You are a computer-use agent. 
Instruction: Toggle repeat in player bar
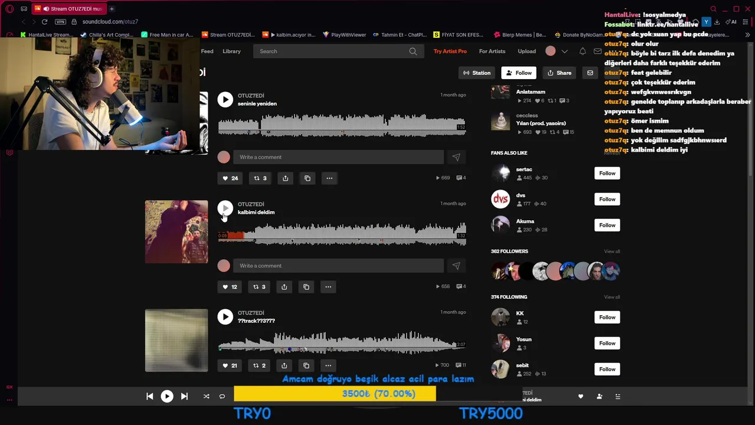tap(222, 397)
